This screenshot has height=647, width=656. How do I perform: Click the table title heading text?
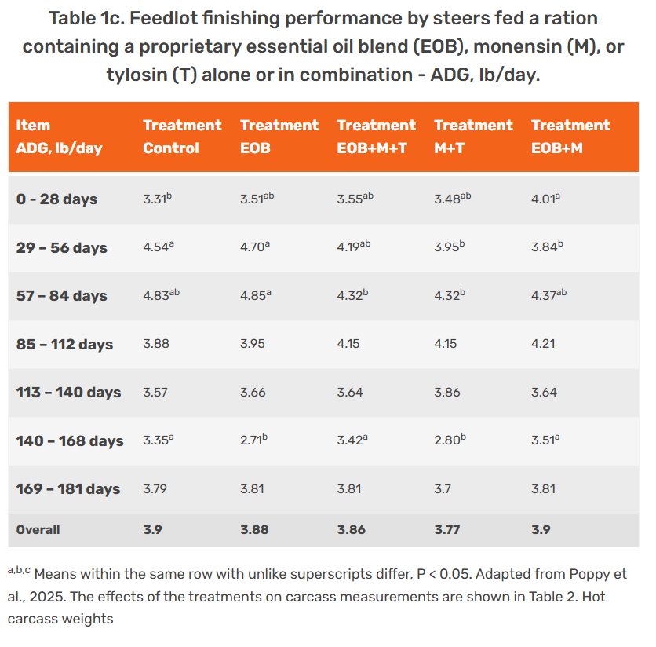click(x=323, y=46)
